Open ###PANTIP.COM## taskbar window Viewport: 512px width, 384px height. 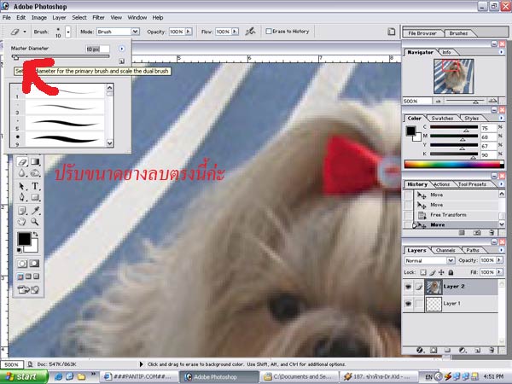click(139, 377)
